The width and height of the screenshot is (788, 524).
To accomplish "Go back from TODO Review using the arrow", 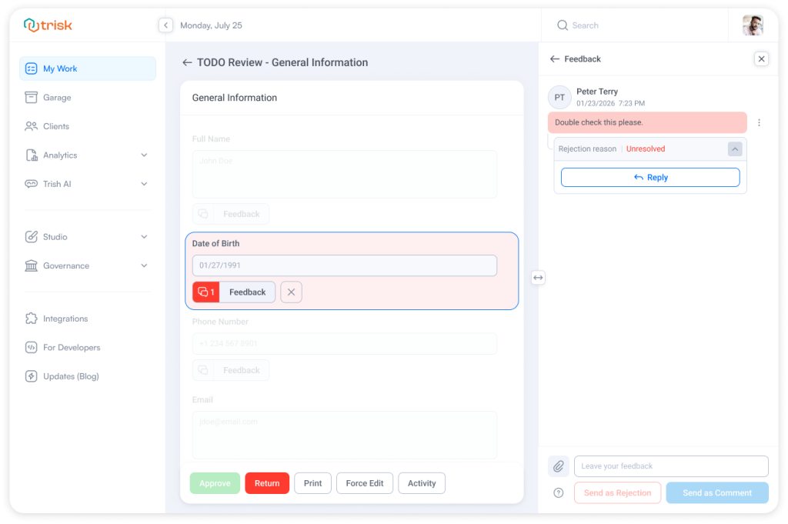I will (187, 62).
